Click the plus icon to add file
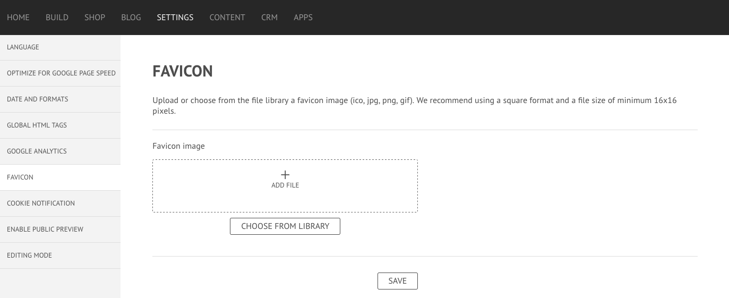 pyautogui.click(x=285, y=175)
